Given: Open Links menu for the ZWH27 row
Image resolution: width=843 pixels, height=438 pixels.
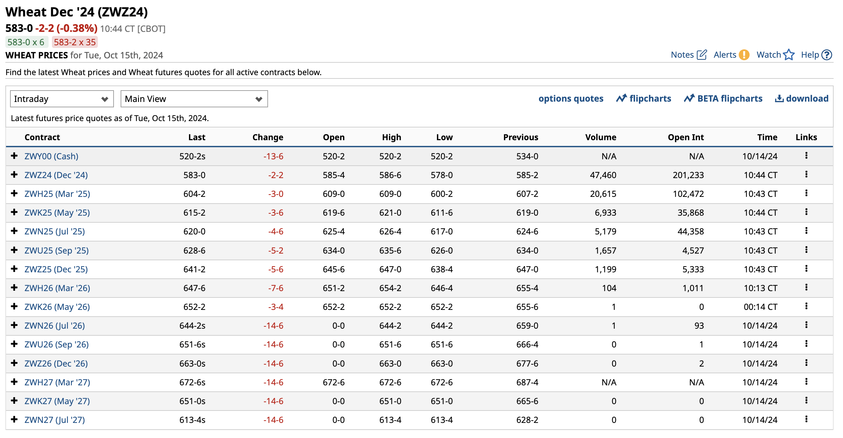Looking at the screenshot, I should [806, 382].
